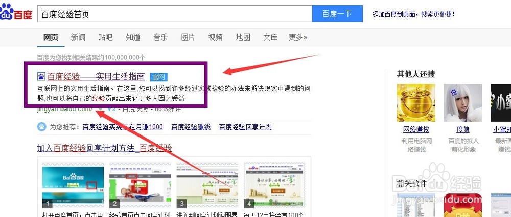Viewport: 511px width, 217px height.
Task: Open step 1 thumbnail with Baidu homepage
Action: click(x=73, y=185)
